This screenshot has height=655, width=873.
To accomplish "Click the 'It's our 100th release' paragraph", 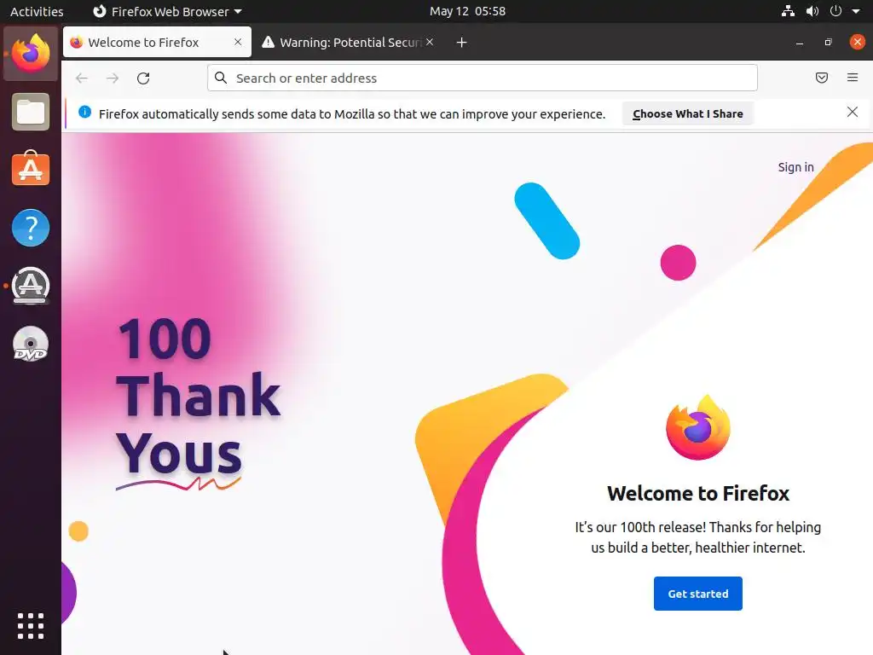I will (698, 537).
